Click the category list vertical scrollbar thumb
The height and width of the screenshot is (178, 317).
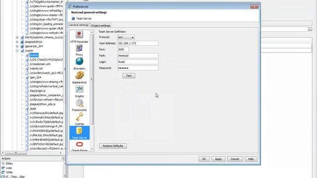(92, 79)
